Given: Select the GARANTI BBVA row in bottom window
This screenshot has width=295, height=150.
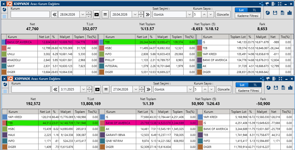Looking at the screenshot, I should click(x=148, y=135).
